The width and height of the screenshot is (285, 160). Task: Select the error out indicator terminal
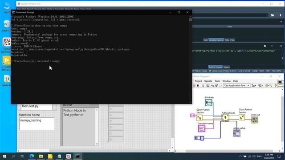(x=254, y=120)
